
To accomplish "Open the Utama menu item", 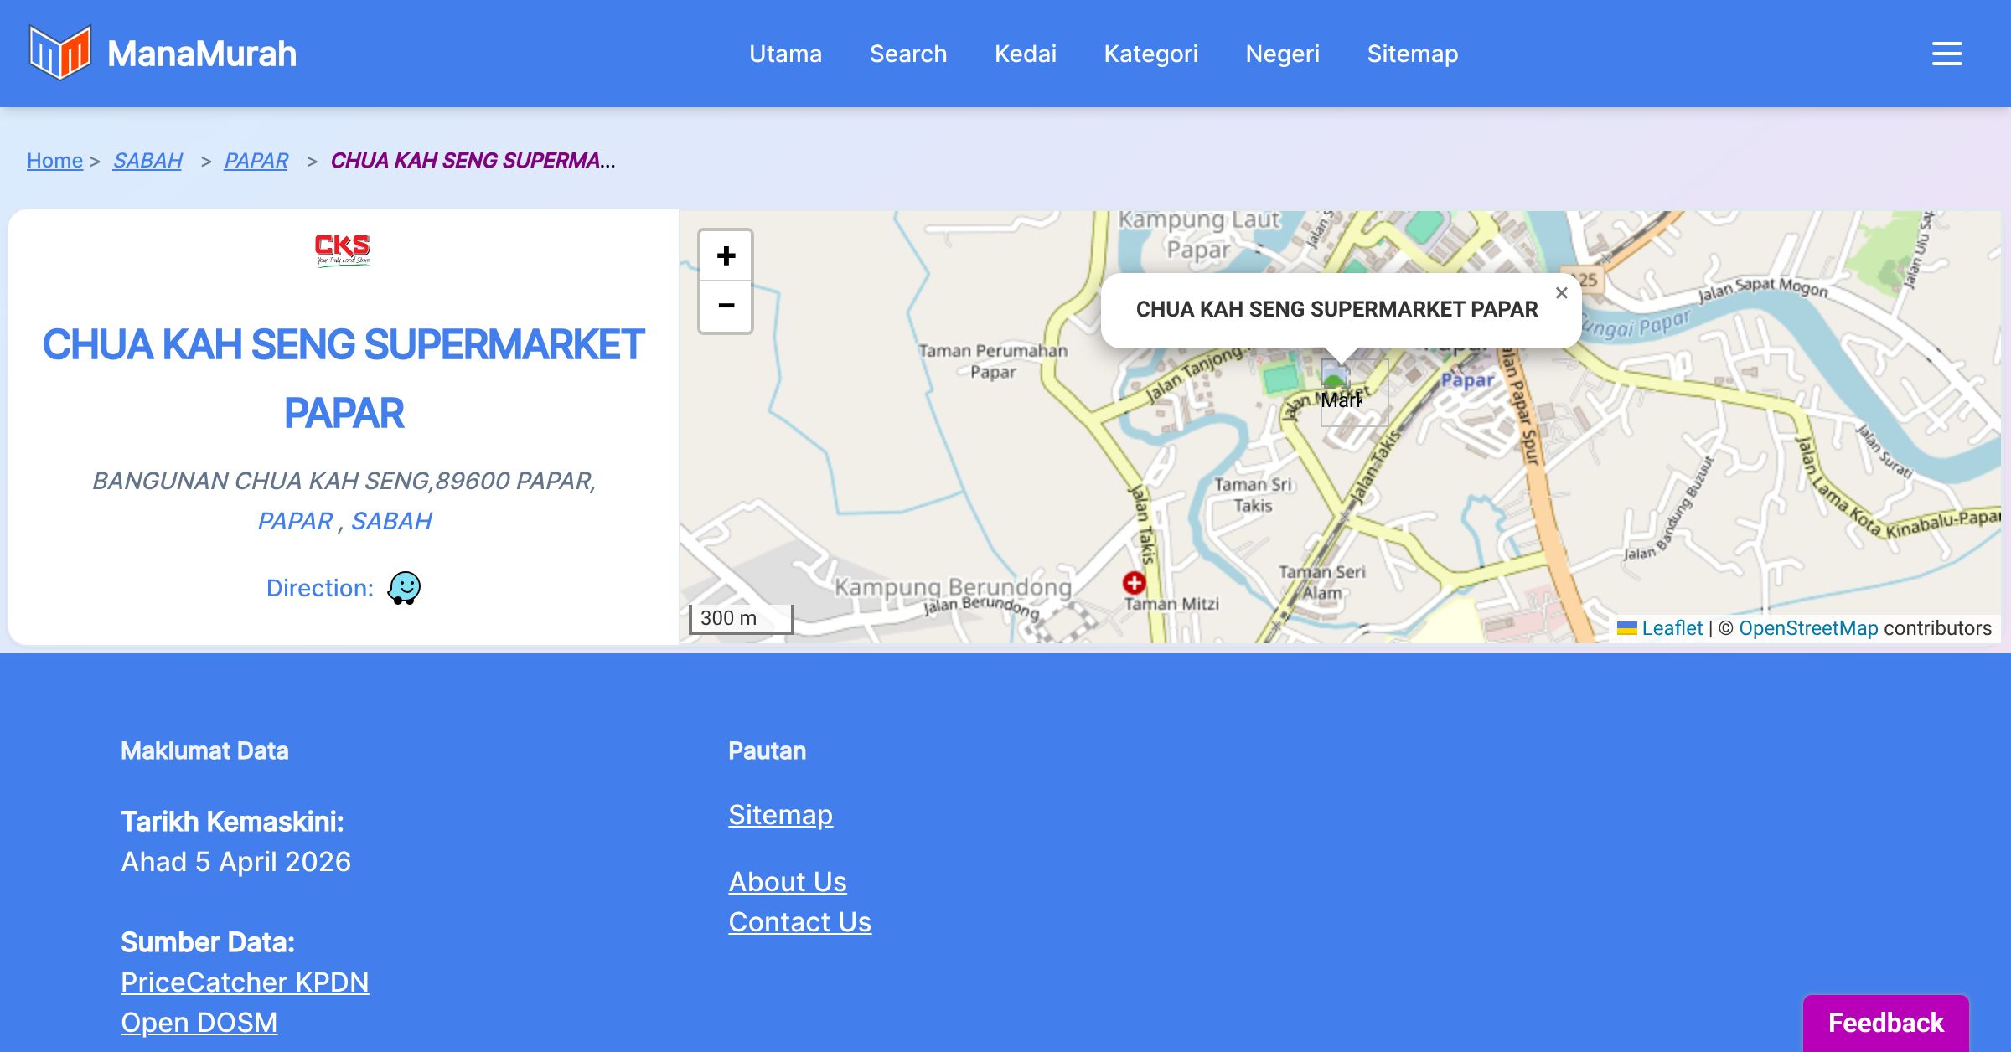I will pos(785,54).
